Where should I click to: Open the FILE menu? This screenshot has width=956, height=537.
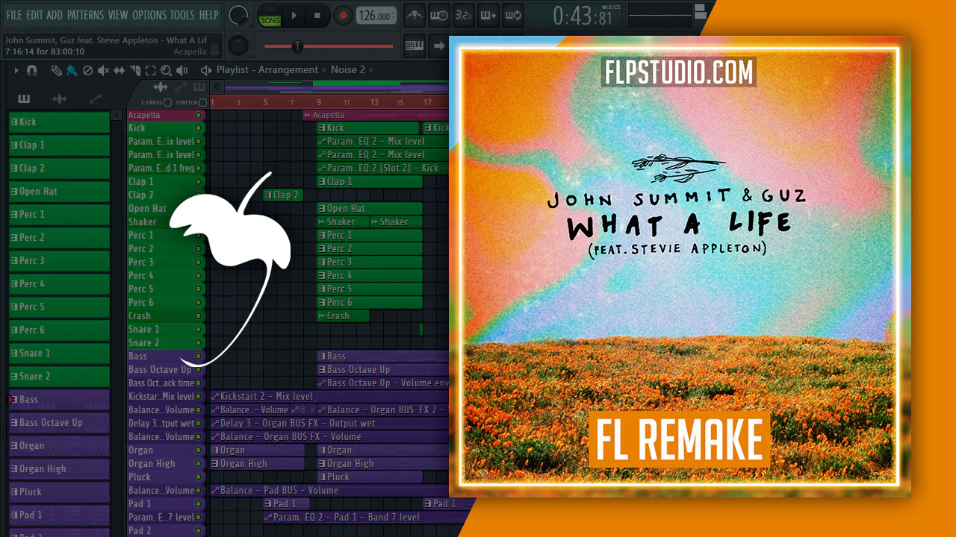[13, 15]
